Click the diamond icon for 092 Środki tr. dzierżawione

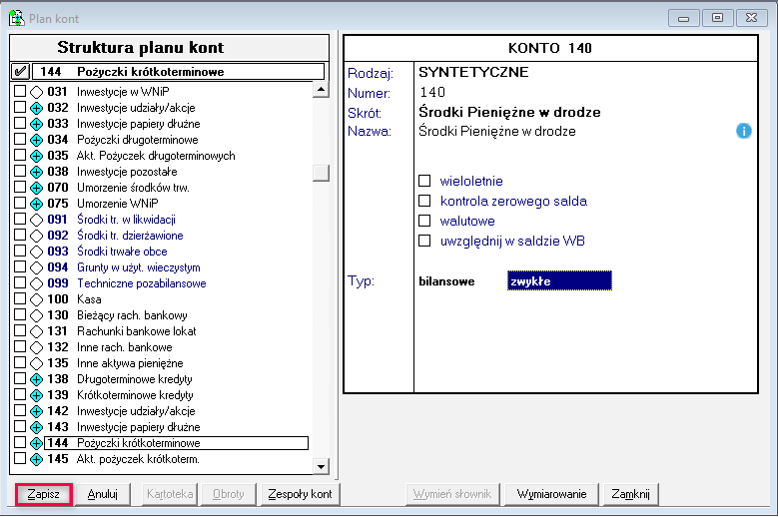pos(37,236)
